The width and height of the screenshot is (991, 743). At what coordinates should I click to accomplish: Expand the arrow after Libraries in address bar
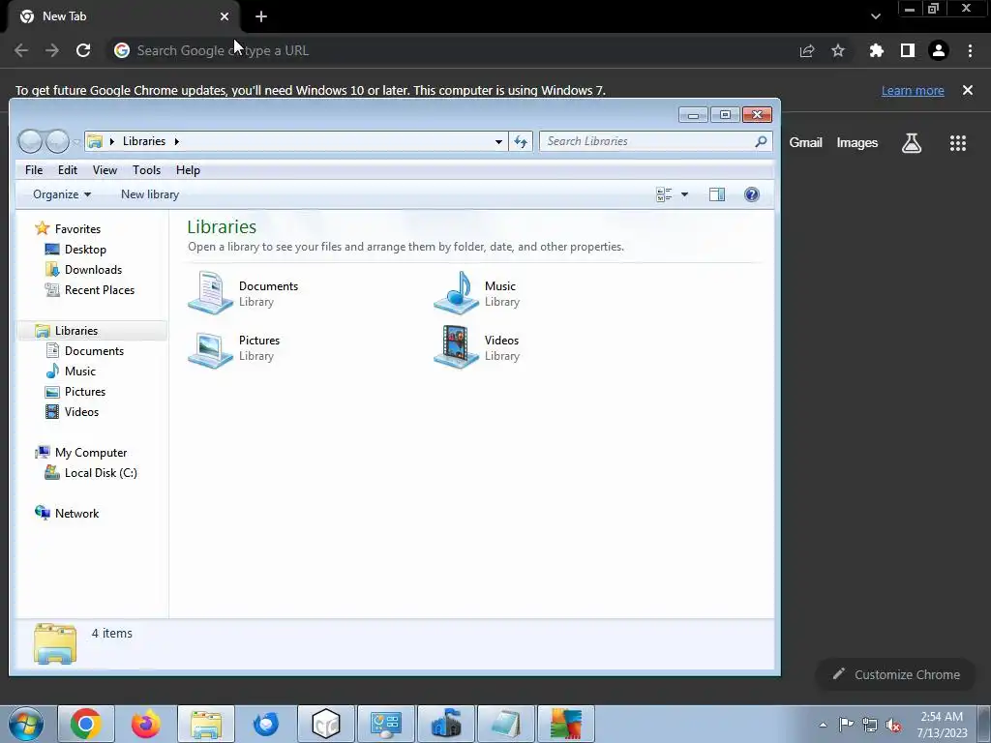tap(177, 141)
